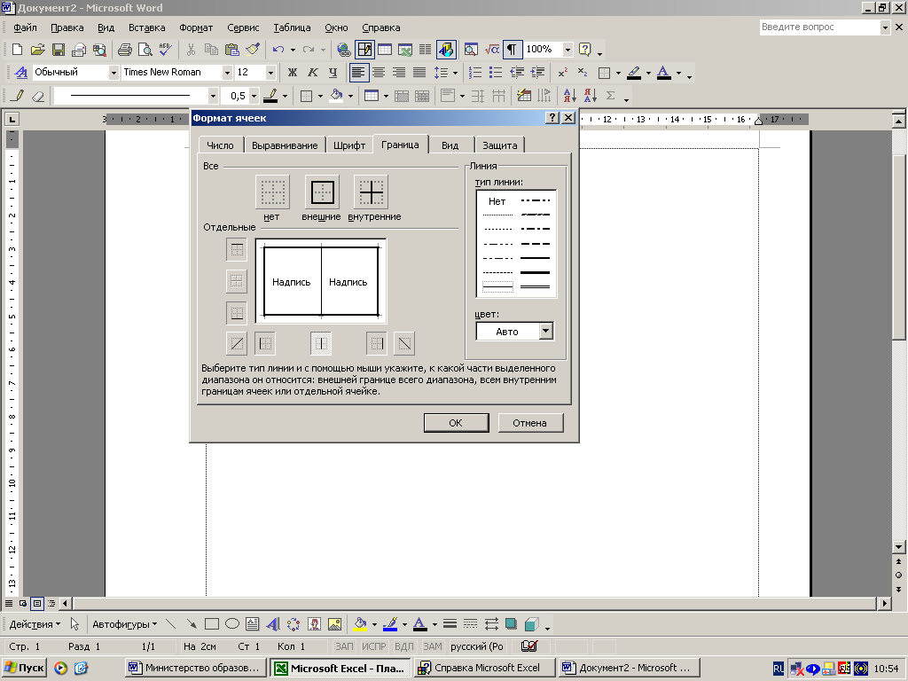Click the Open folder icon
This screenshot has height=681, width=908.
(37, 50)
